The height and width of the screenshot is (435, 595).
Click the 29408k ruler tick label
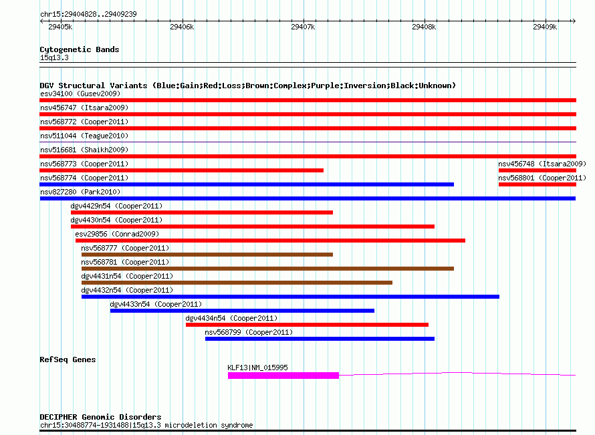point(424,27)
